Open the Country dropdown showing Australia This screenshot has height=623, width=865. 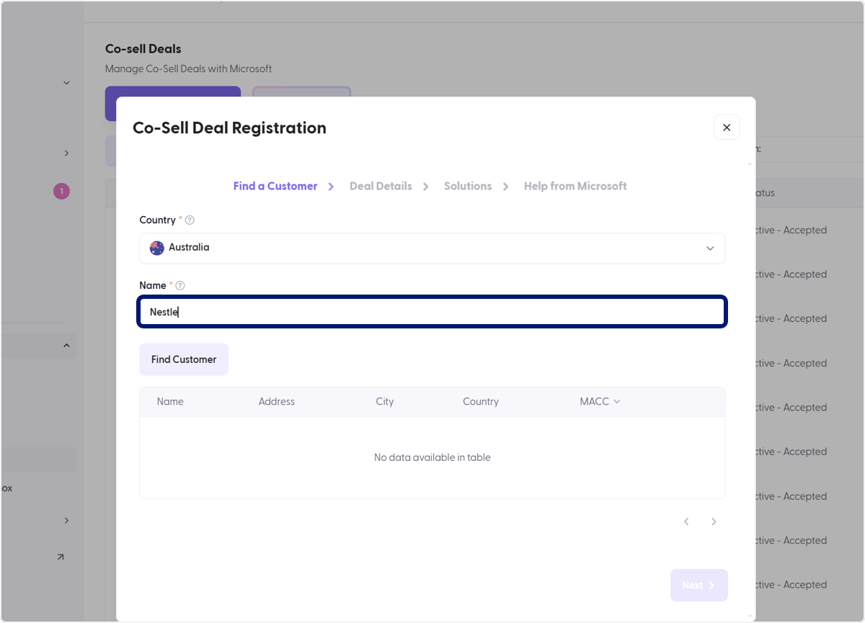[432, 248]
